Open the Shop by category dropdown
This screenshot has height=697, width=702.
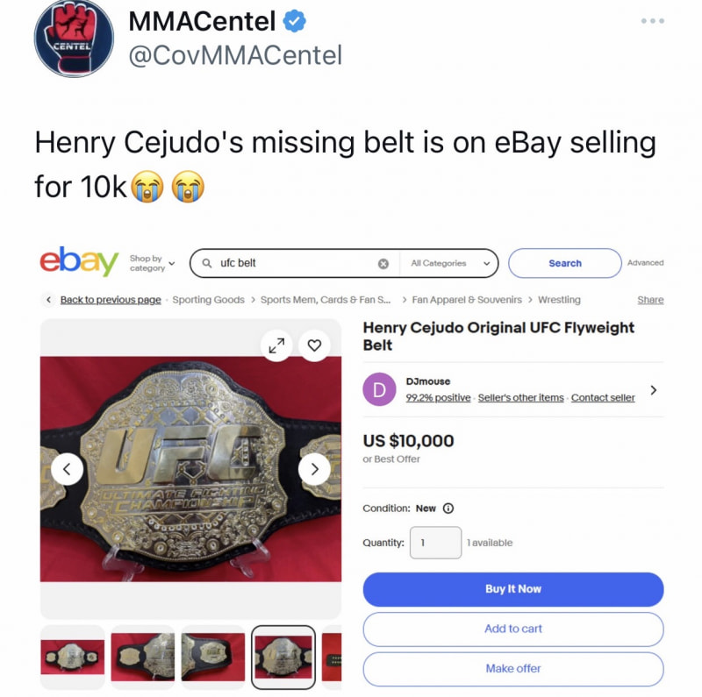click(x=153, y=263)
